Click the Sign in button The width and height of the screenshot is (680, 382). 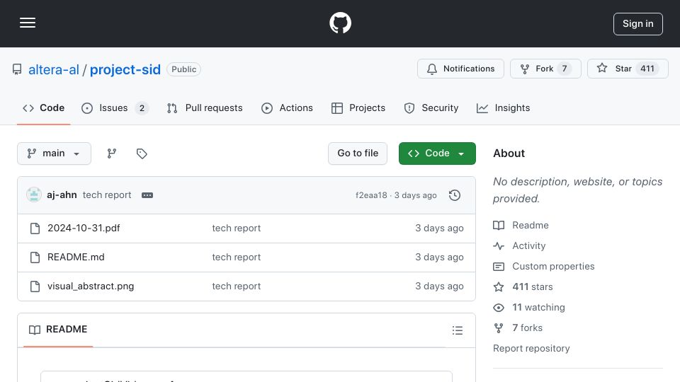tap(637, 24)
